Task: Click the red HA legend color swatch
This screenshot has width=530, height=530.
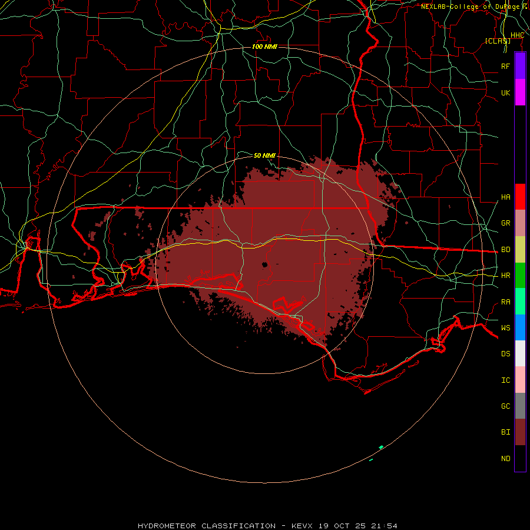Action: coord(520,197)
